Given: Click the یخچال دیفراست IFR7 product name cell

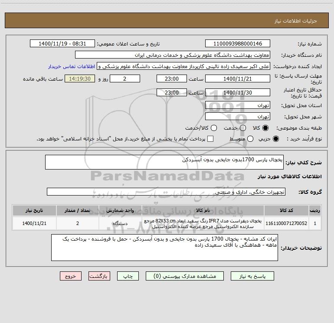Looking at the screenshot, I should (x=203, y=223).
